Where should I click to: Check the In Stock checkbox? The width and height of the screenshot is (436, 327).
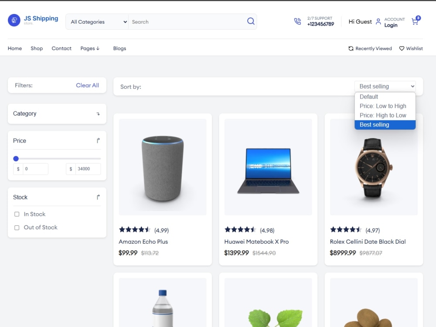coord(17,214)
